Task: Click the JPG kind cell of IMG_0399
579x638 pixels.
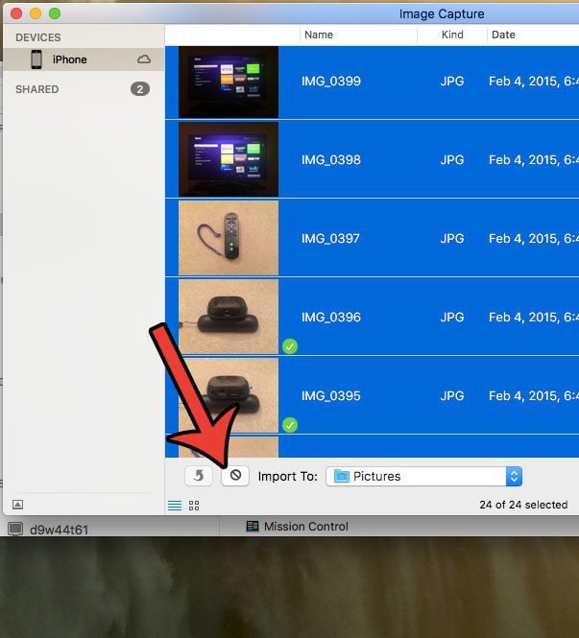Action: pos(452,82)
